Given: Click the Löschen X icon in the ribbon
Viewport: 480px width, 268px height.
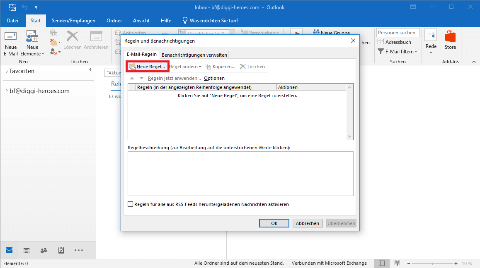Looking at the screenshot, I should (x=73, y=36).
